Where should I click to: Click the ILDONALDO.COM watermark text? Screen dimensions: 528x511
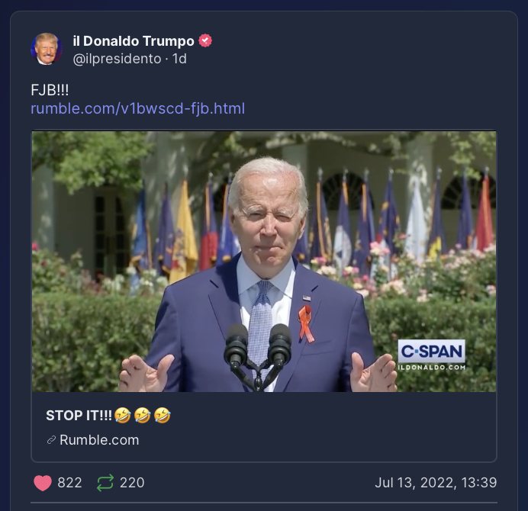tap(432, 368)
